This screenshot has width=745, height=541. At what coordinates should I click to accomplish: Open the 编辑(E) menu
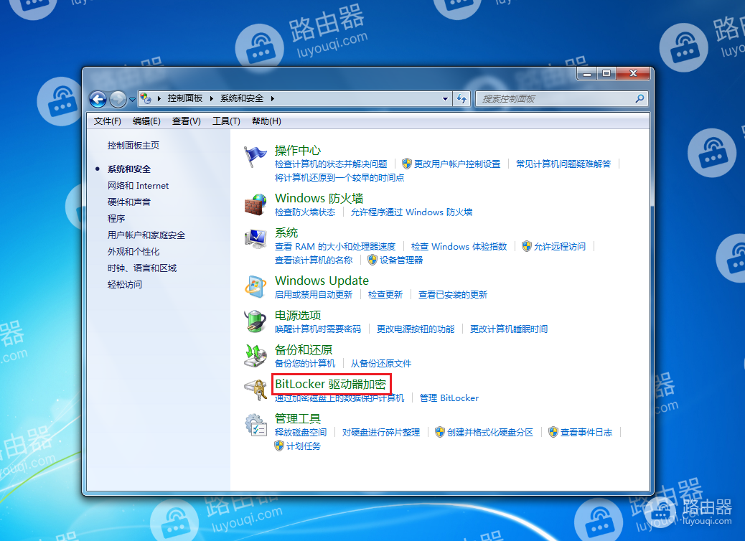point(146,121)
